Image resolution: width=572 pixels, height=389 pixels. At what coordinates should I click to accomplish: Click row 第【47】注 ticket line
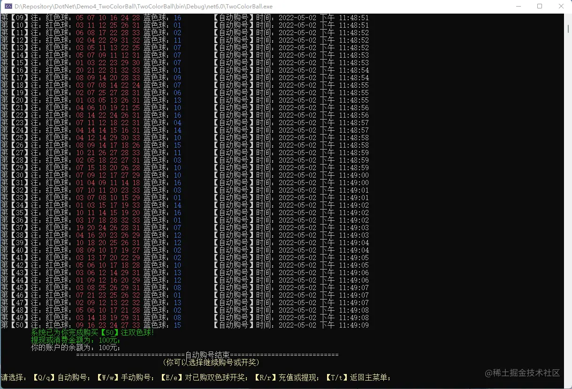point(185,303)
